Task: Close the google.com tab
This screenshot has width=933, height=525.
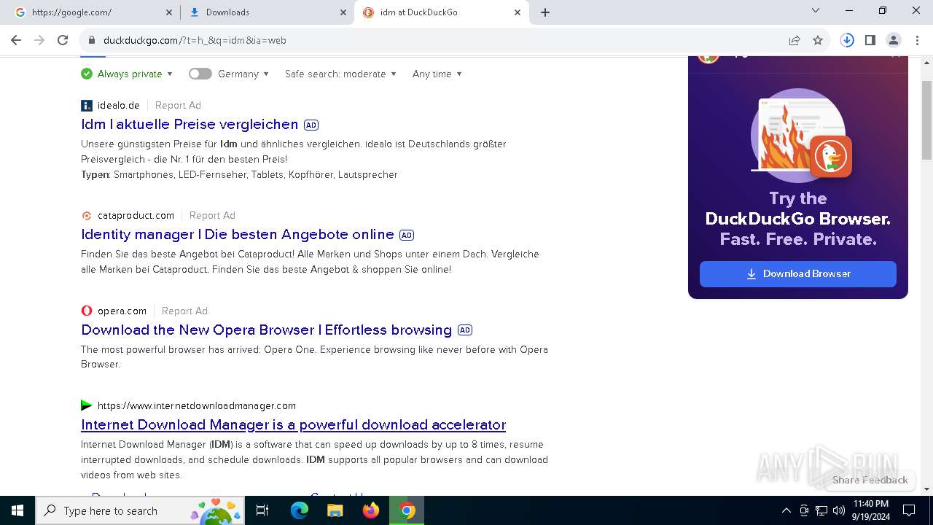Action: 168,12
